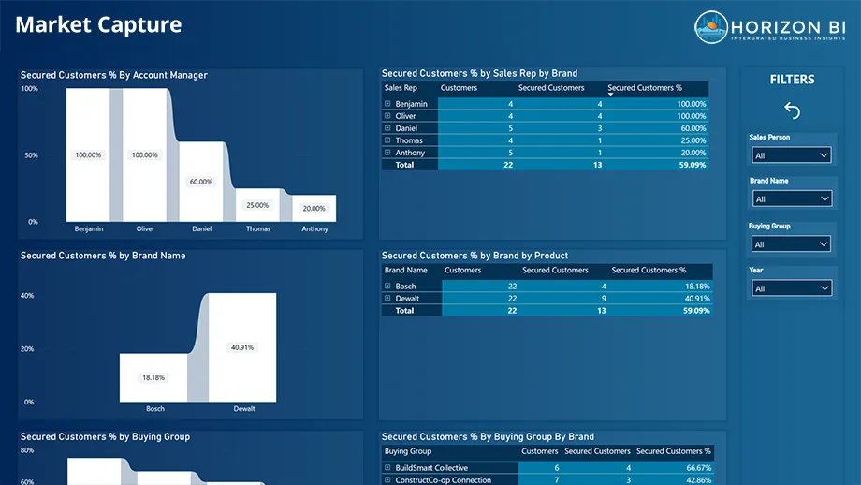
Task: Click the 66.67% cell for BuildSmart Collective
Action: [x=698, y=468]
